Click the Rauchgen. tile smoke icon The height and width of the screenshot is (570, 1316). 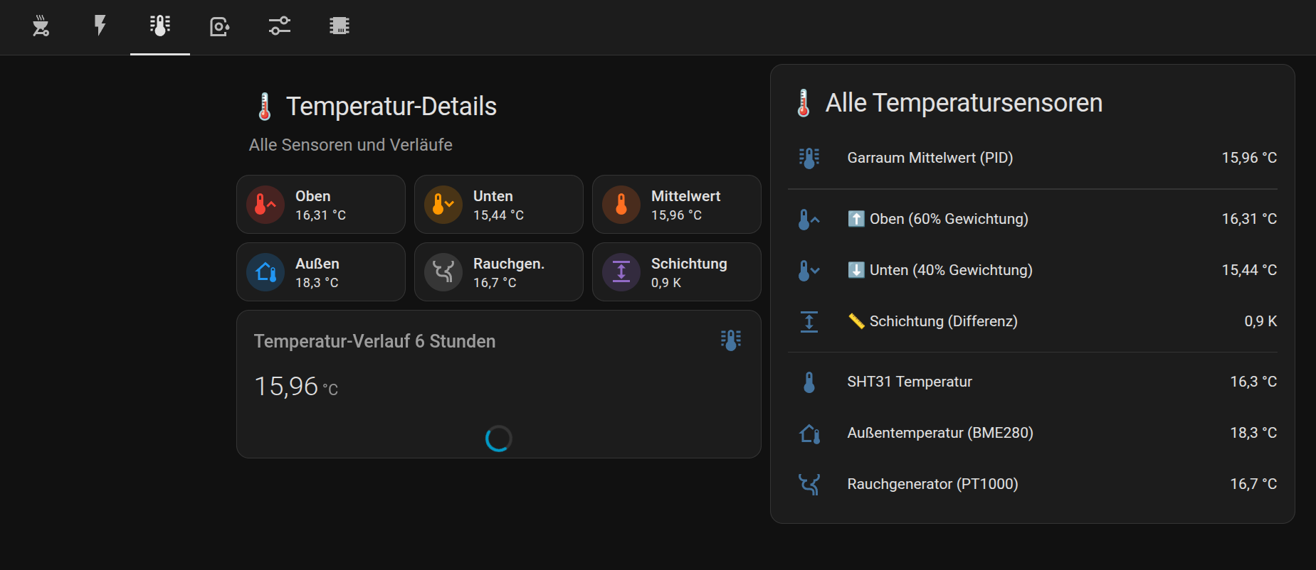[443, 272]
